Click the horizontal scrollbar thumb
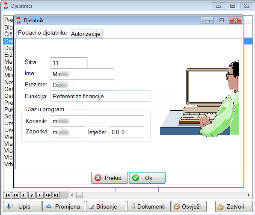255x215 pixels. (79, 195)
